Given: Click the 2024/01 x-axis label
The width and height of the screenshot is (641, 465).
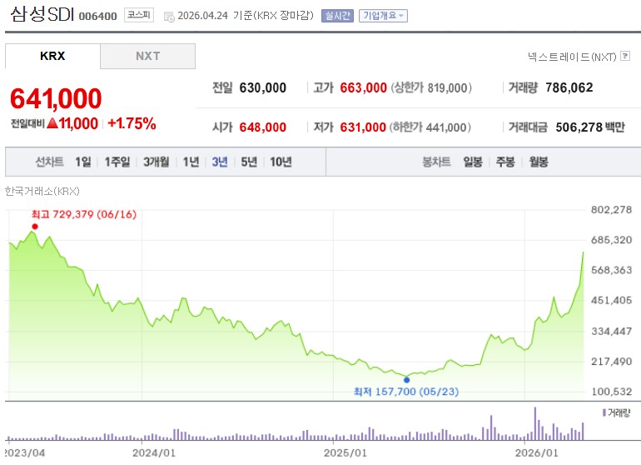Looking at the screenshot, I should click(x=154, y=452).
